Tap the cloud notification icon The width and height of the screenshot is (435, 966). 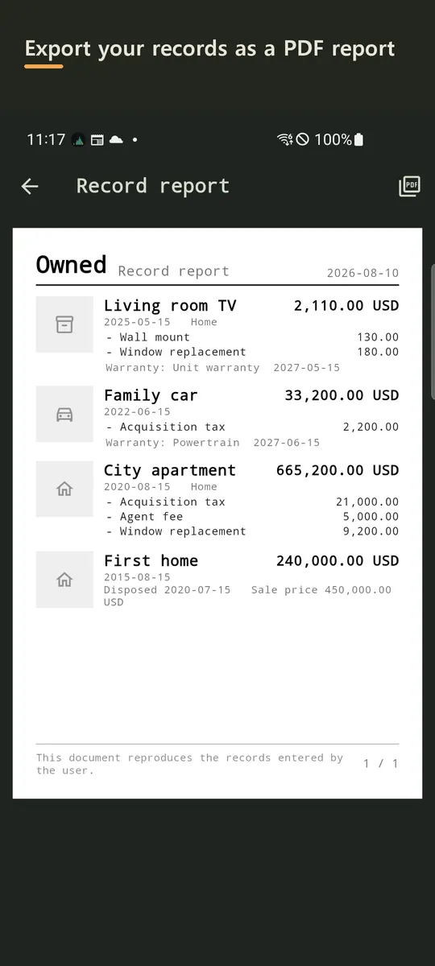(116, 139)
